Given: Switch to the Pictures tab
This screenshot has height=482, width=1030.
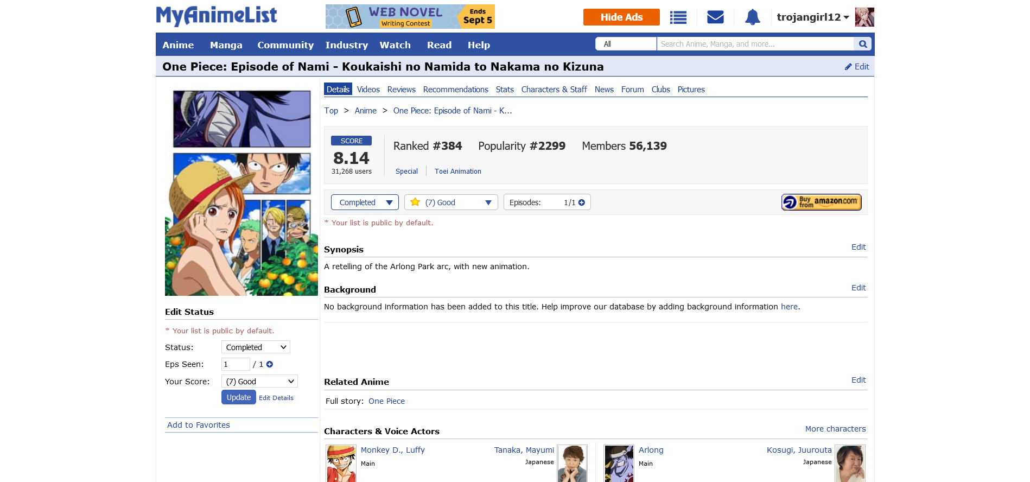Looking at the screenshot, I should tap(691, 90).
